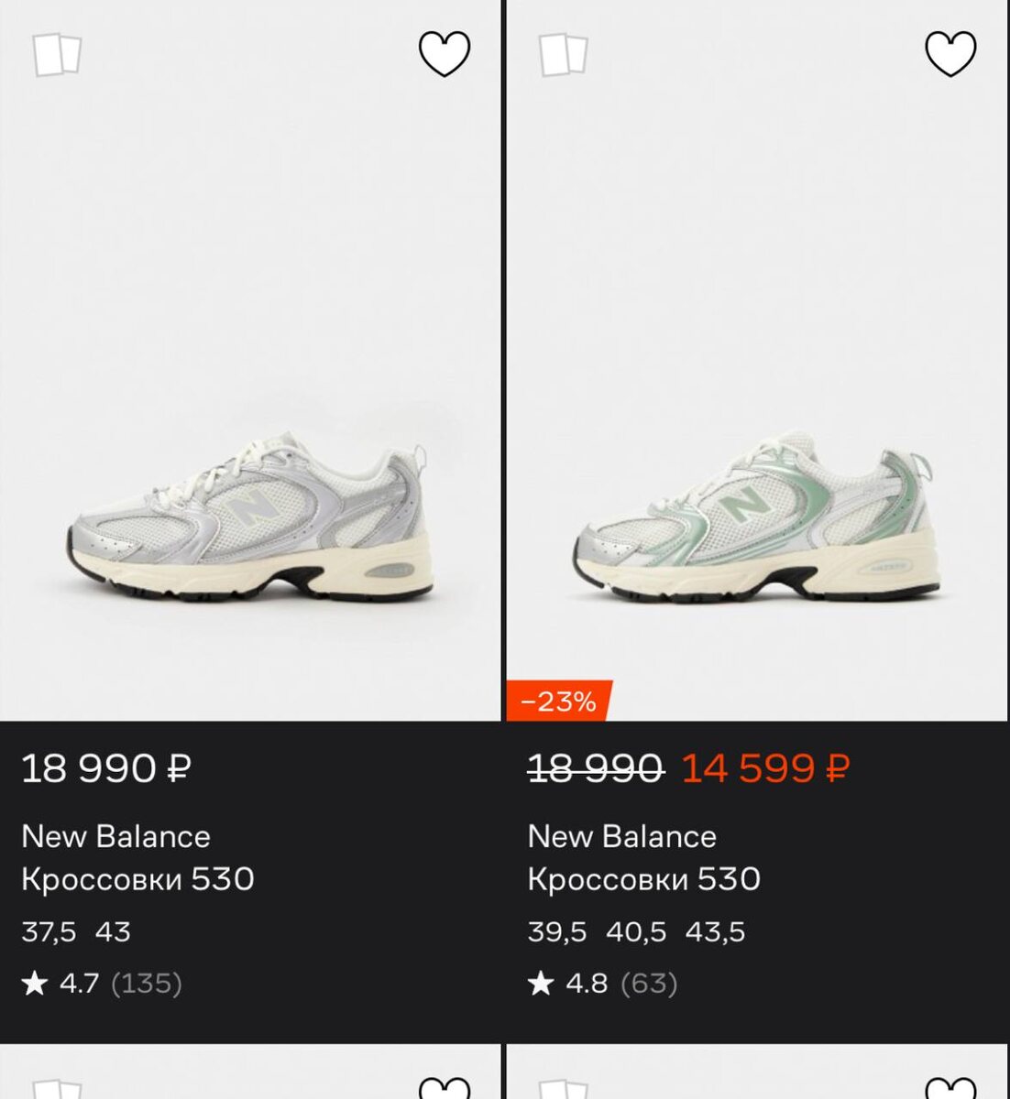Open the left New Balance brand link
Screen dimensions: 1010x1099
click(x=115, y=836)
